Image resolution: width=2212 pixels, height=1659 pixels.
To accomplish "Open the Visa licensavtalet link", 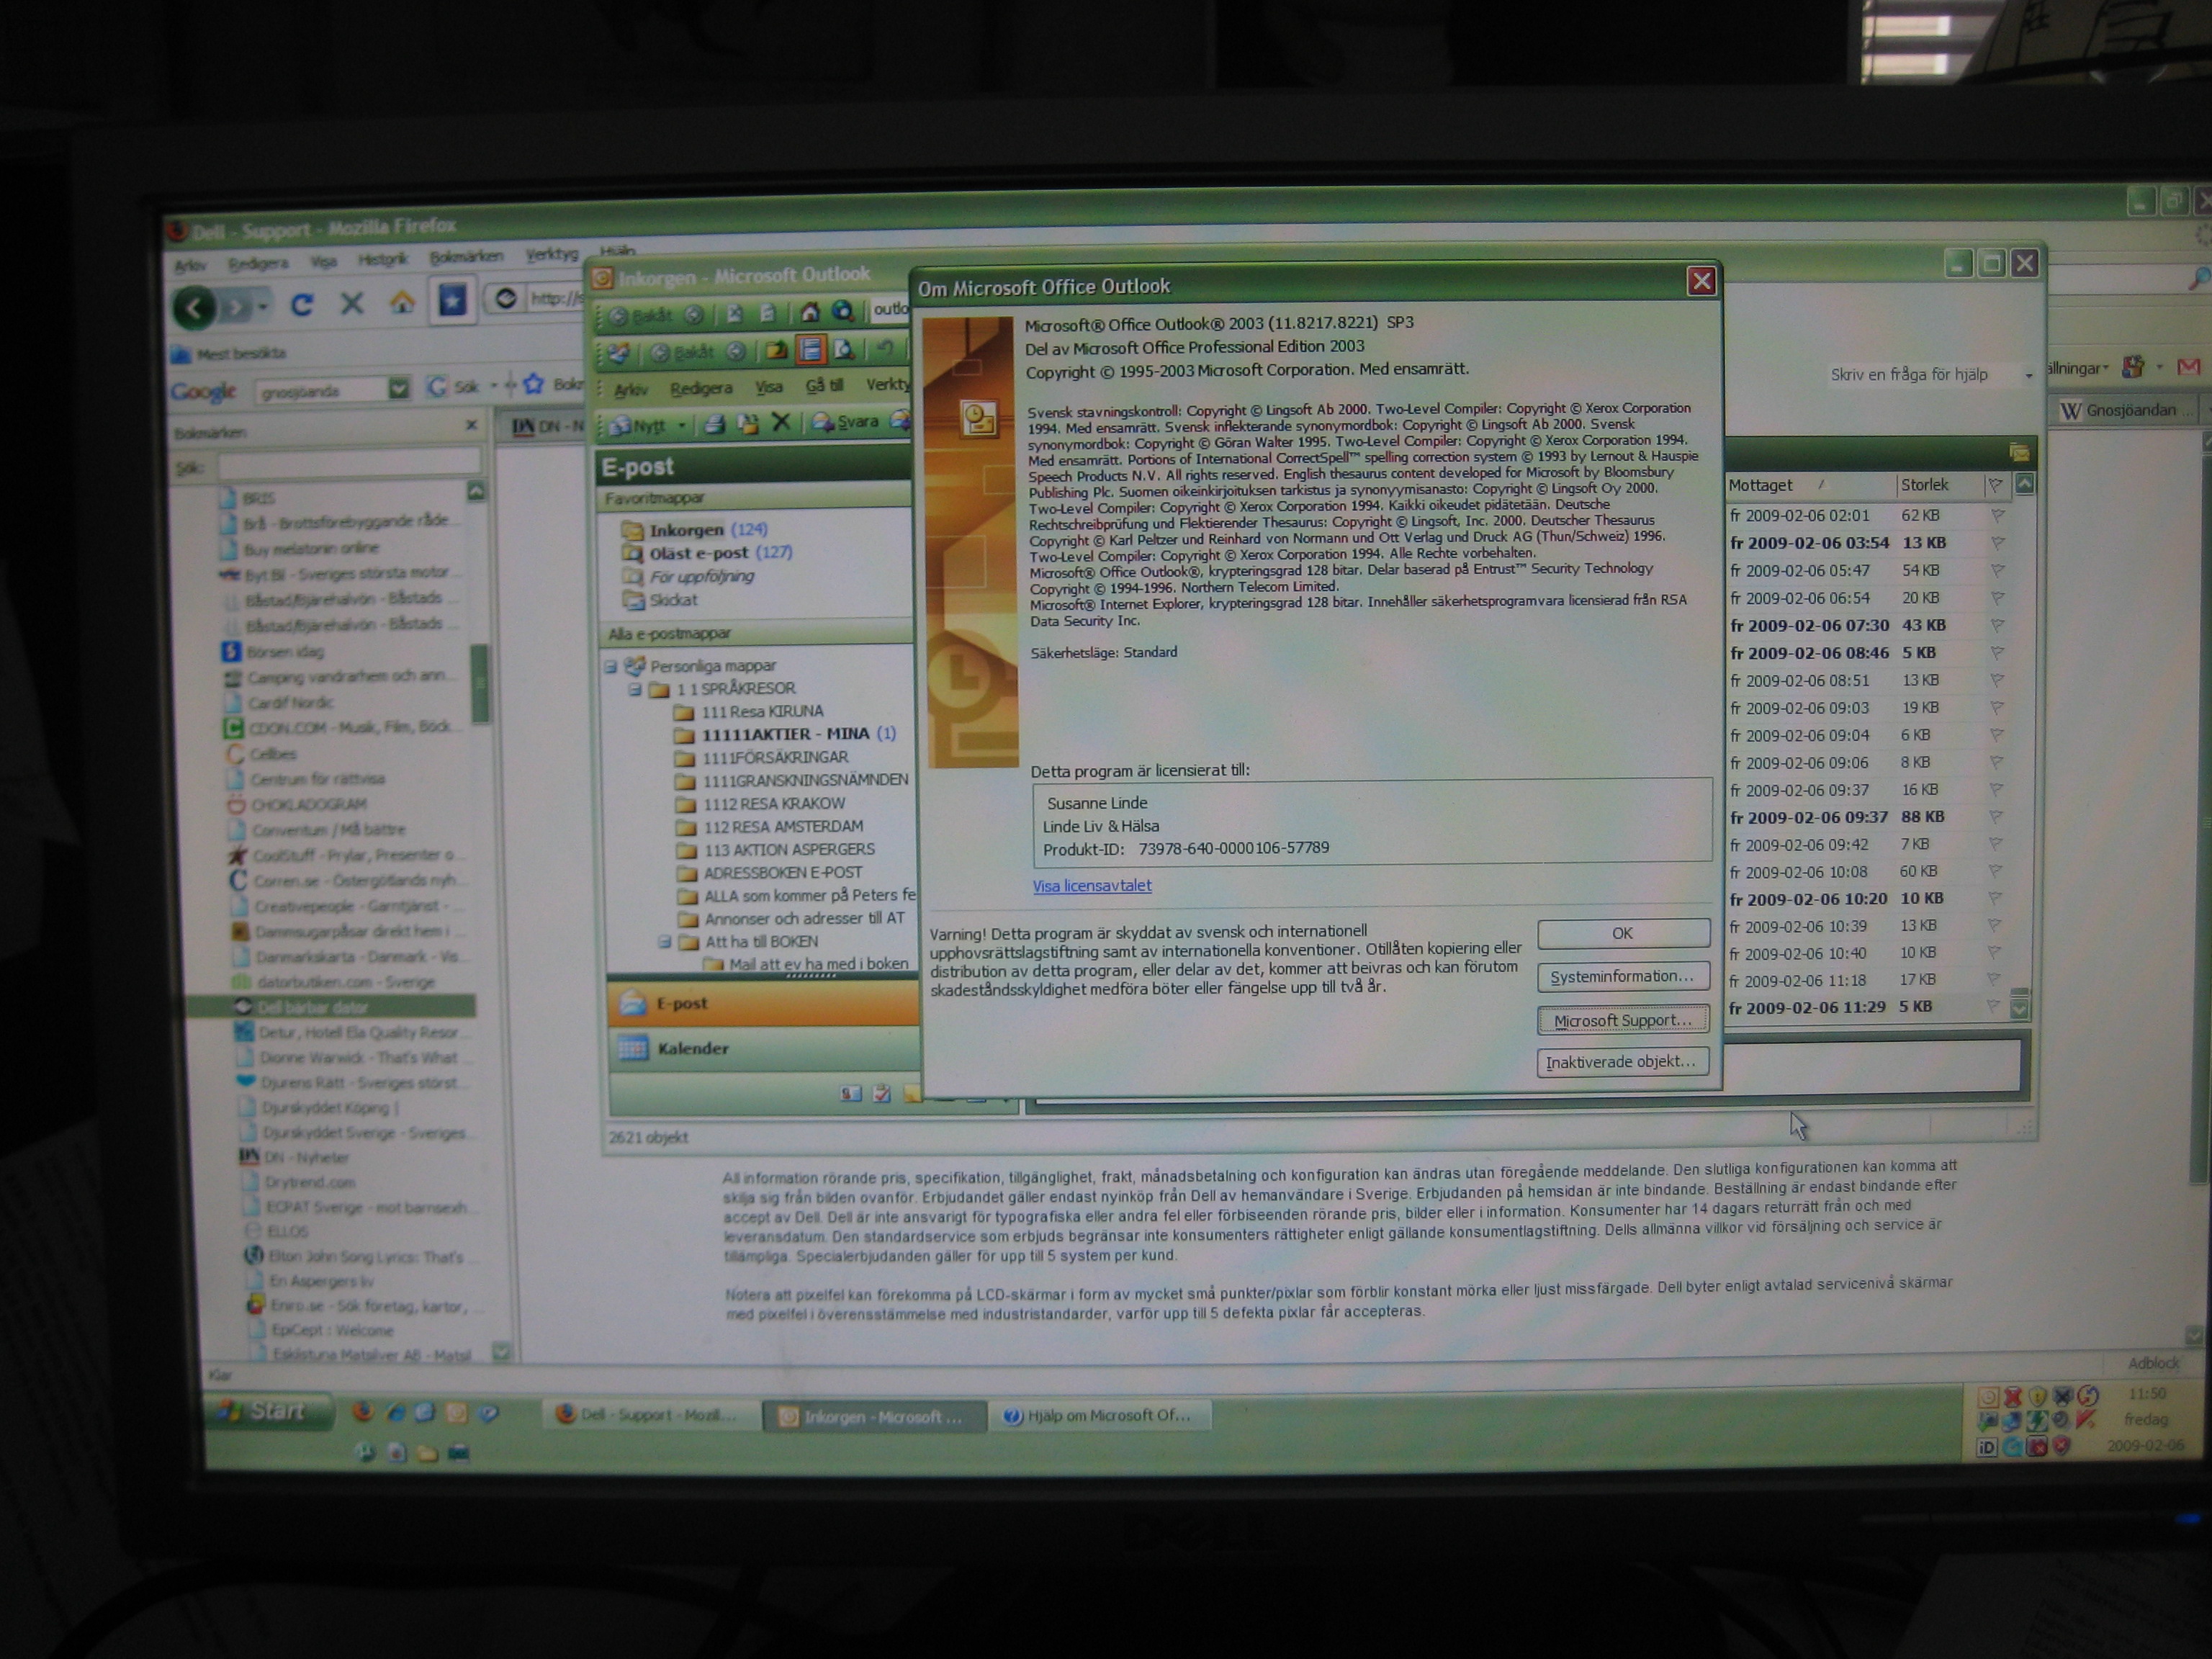I will (x=1091, y=885).
